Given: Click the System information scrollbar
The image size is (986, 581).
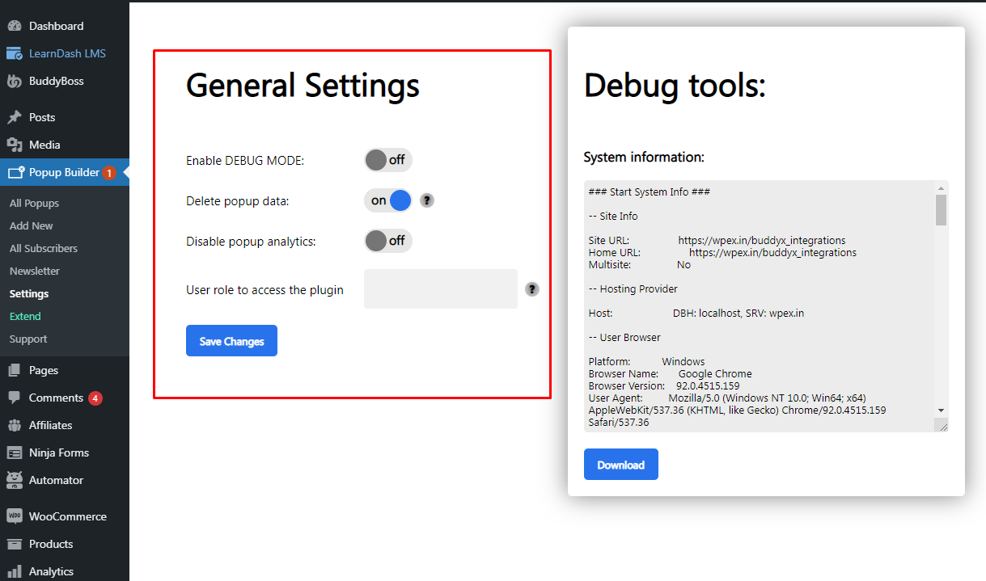Looking at the screenshot, I should pyautogui.click(x=940, y=210).
